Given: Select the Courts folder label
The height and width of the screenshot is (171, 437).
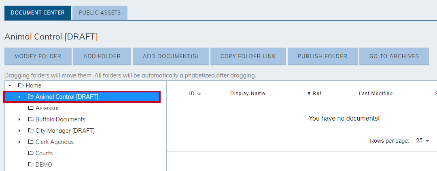Looking at the screenshot, I should click(x=44, y=153).
